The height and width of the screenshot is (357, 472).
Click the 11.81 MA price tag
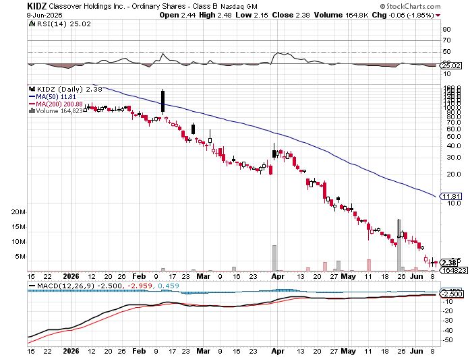coord(450,197)
